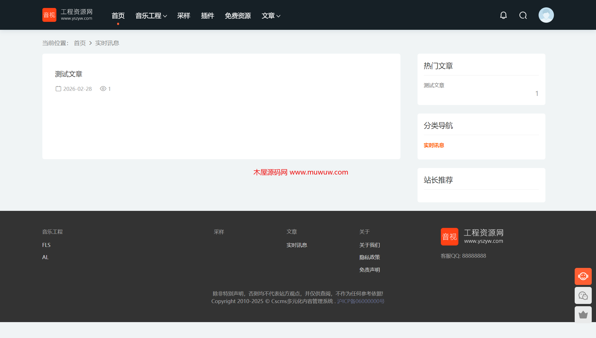Expand the 文章 dropdown in navbar
596x338 pixels.
pyautogui.click(x=271, y=16)
